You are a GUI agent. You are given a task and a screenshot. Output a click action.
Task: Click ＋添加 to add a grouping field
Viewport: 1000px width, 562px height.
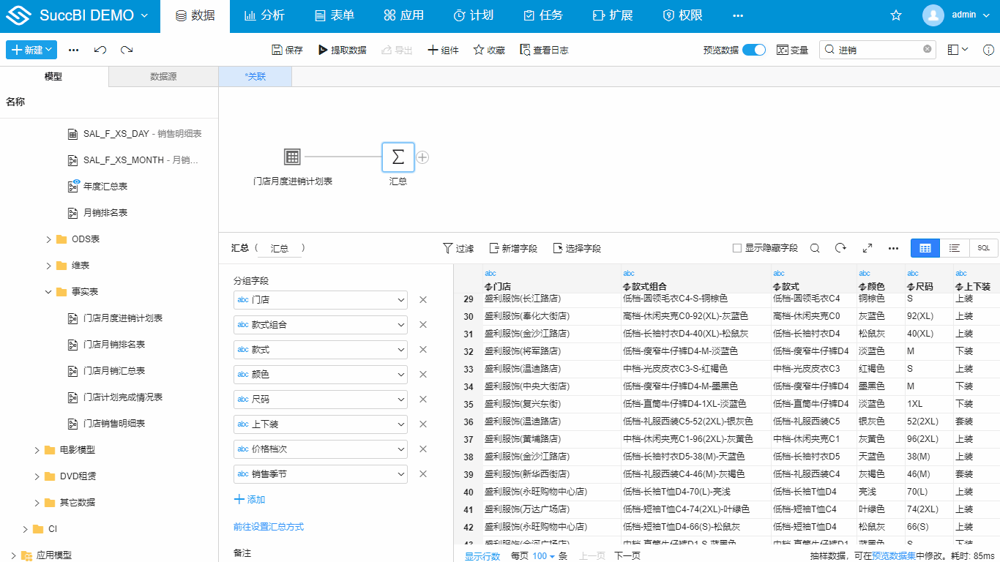[x=250, y=500]
